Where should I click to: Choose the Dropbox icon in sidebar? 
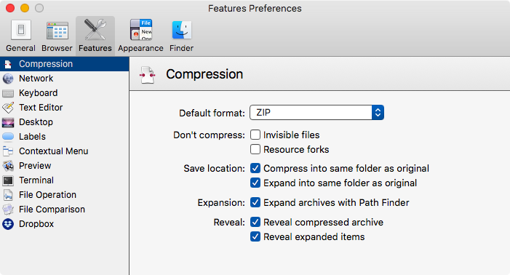tap(8, 224)
